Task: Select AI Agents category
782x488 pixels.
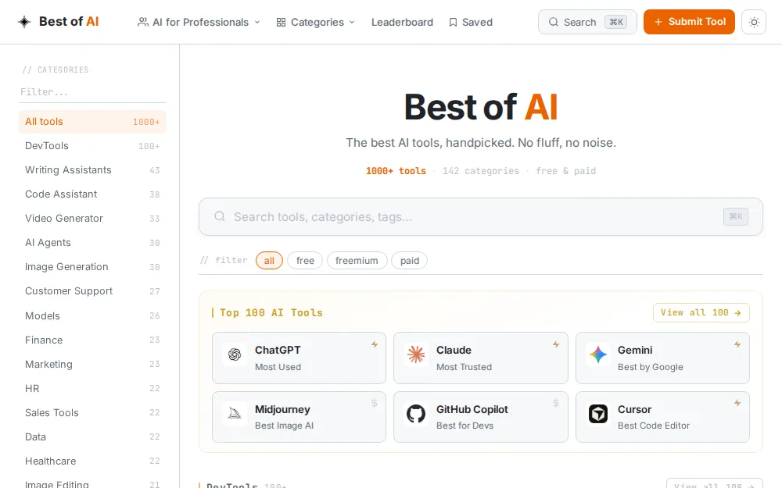Action: click(92, 243)
